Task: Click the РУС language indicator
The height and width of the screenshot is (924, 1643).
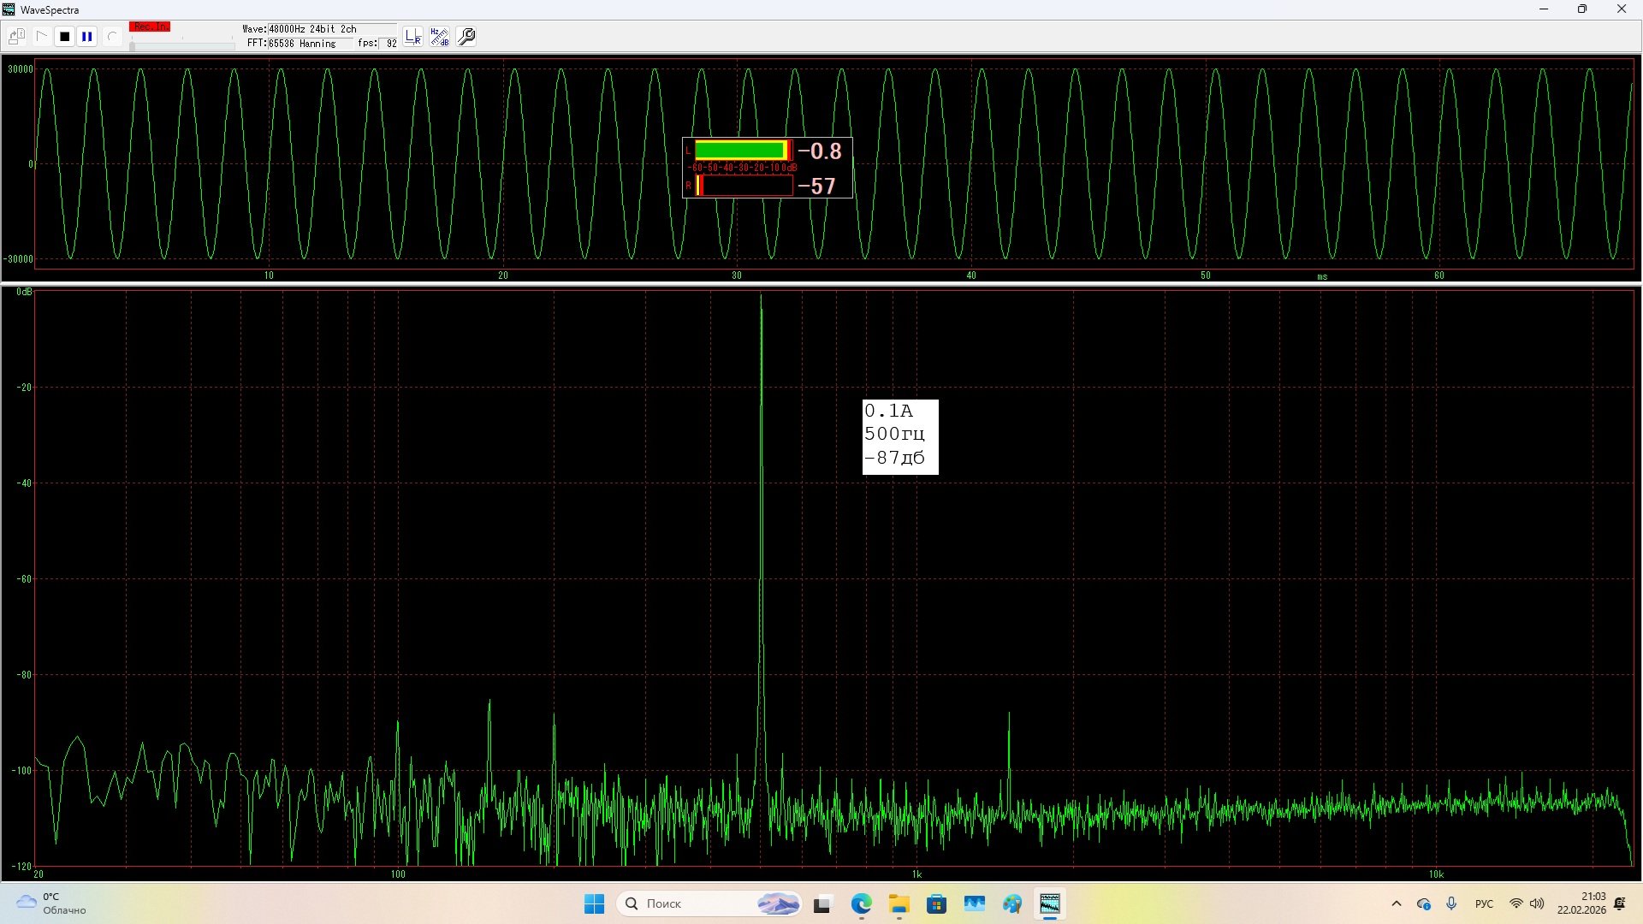Action: 1484,903
